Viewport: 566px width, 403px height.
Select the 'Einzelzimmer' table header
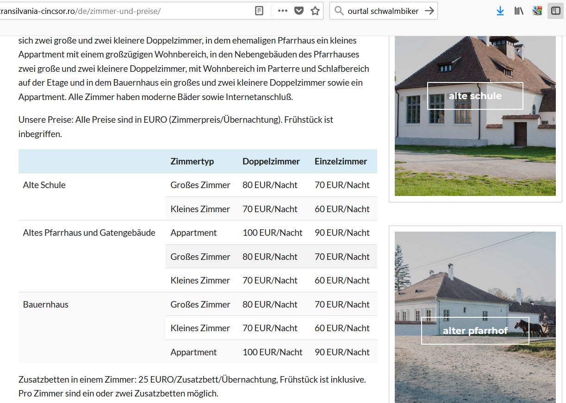[x=341, y=161]
